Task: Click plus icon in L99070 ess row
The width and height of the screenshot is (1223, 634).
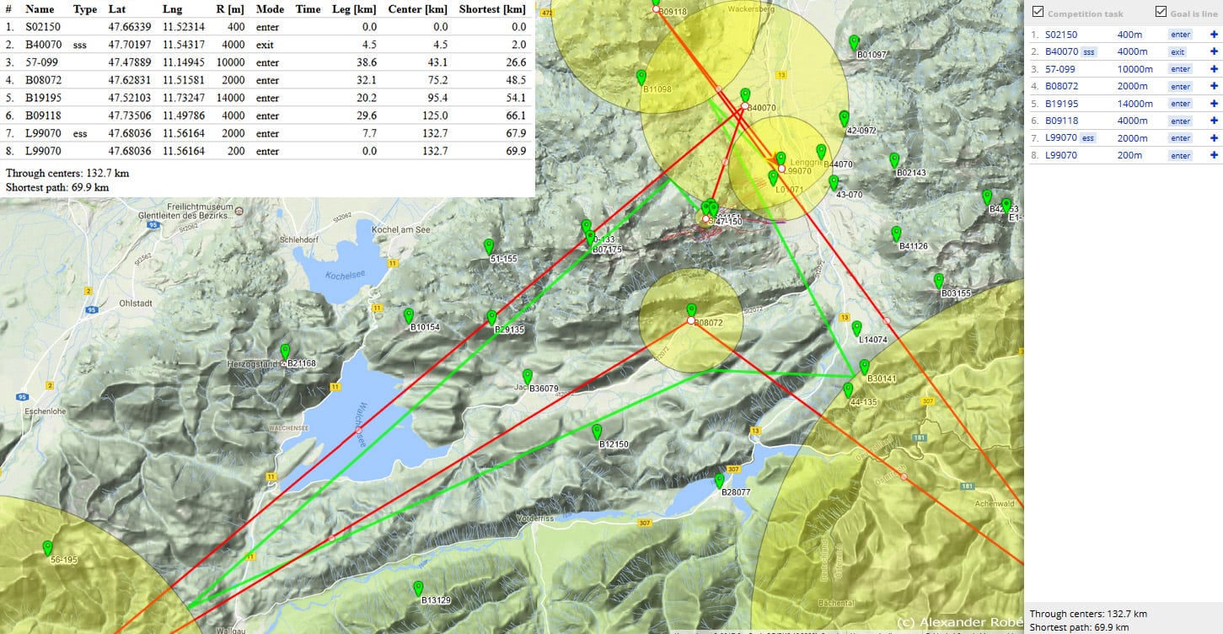Action: 1214,138
